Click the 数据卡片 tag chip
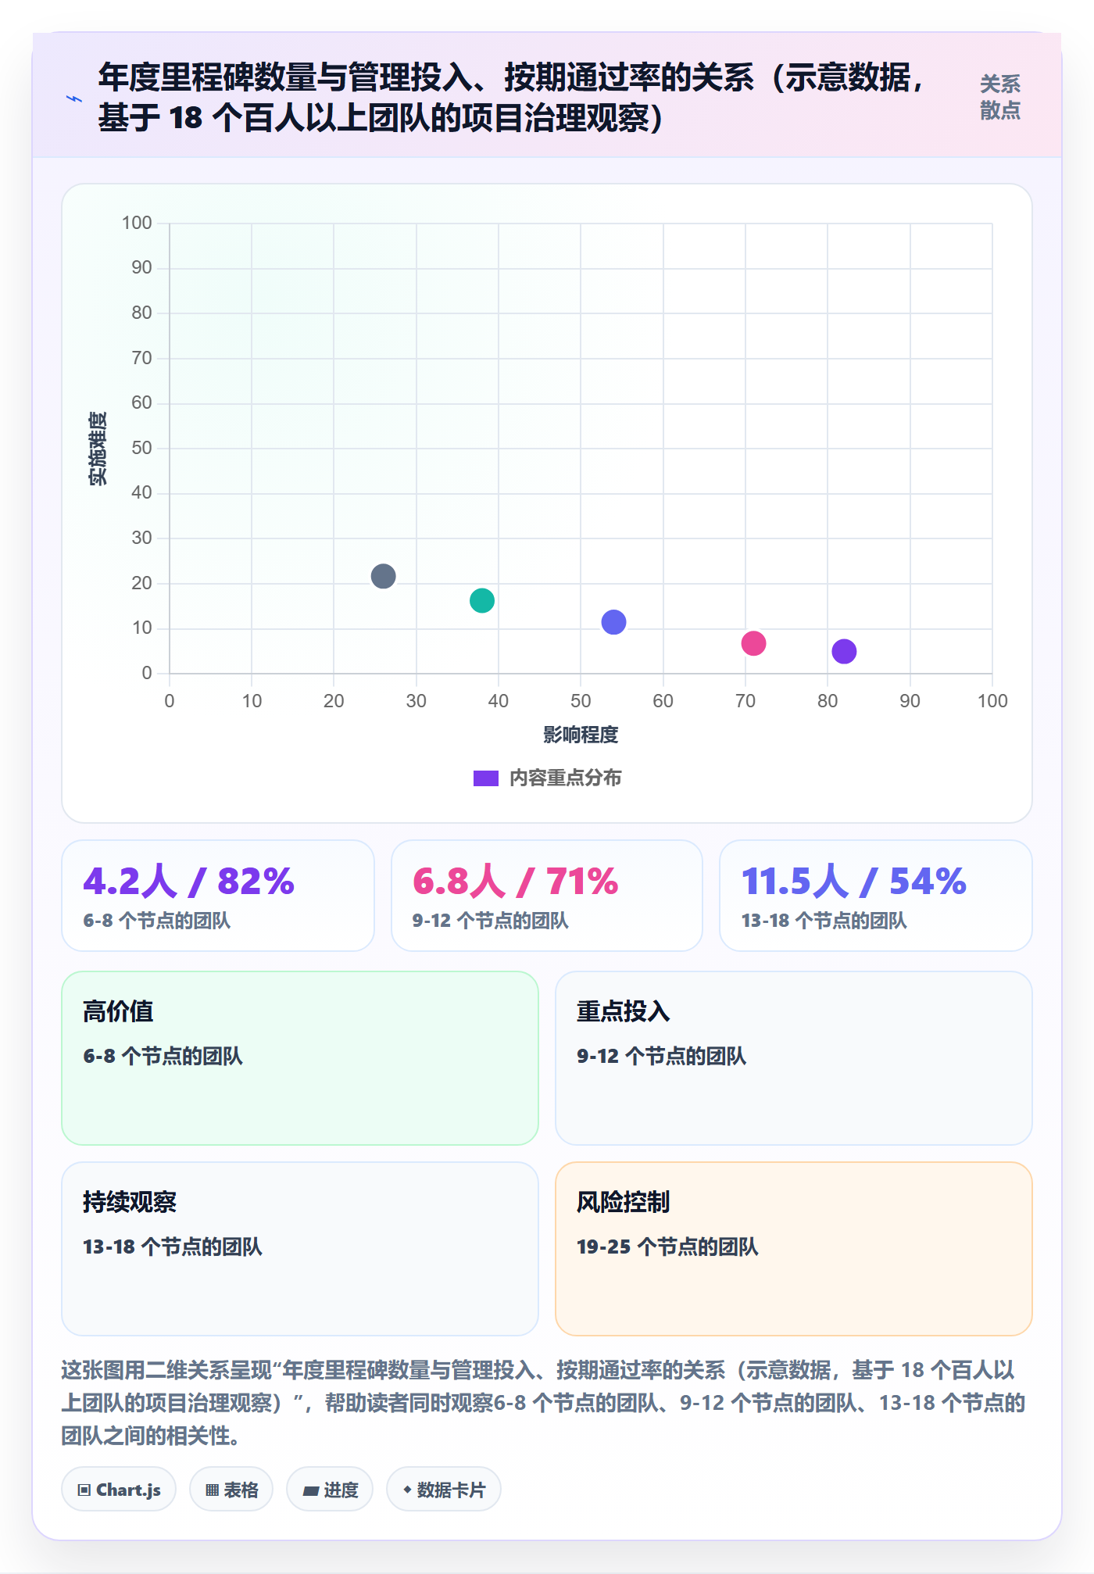This screenshot has width=1094, height=1574. click(x=444, y=1490)
